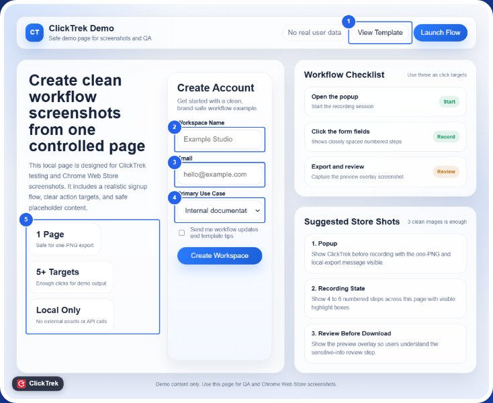The width and height of the screenshot is (493, 403).
Task: Click the Review tag on Export row
Action: [x=446, y=172]
